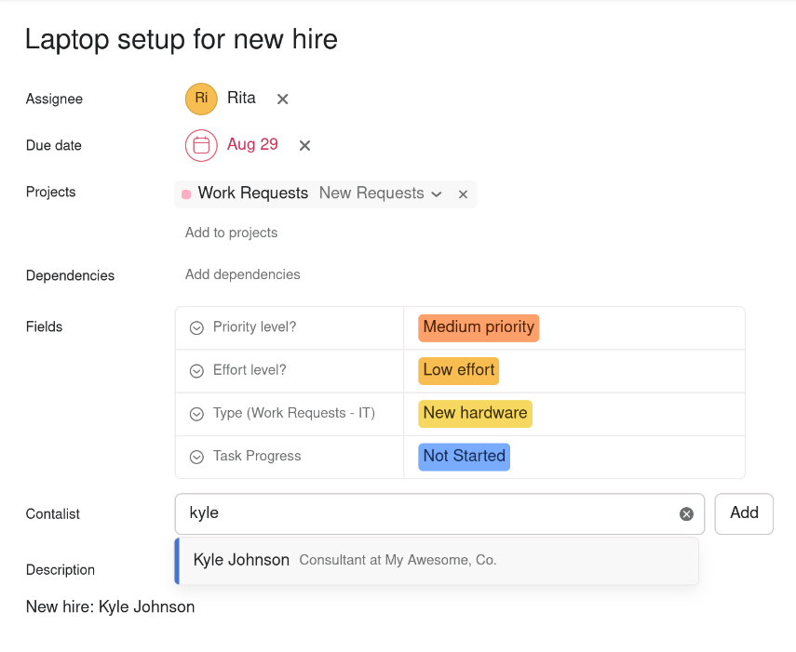This screenshot has height=652, width=796.
Task: Remove Rita as assignee
Action: [283, 99]
